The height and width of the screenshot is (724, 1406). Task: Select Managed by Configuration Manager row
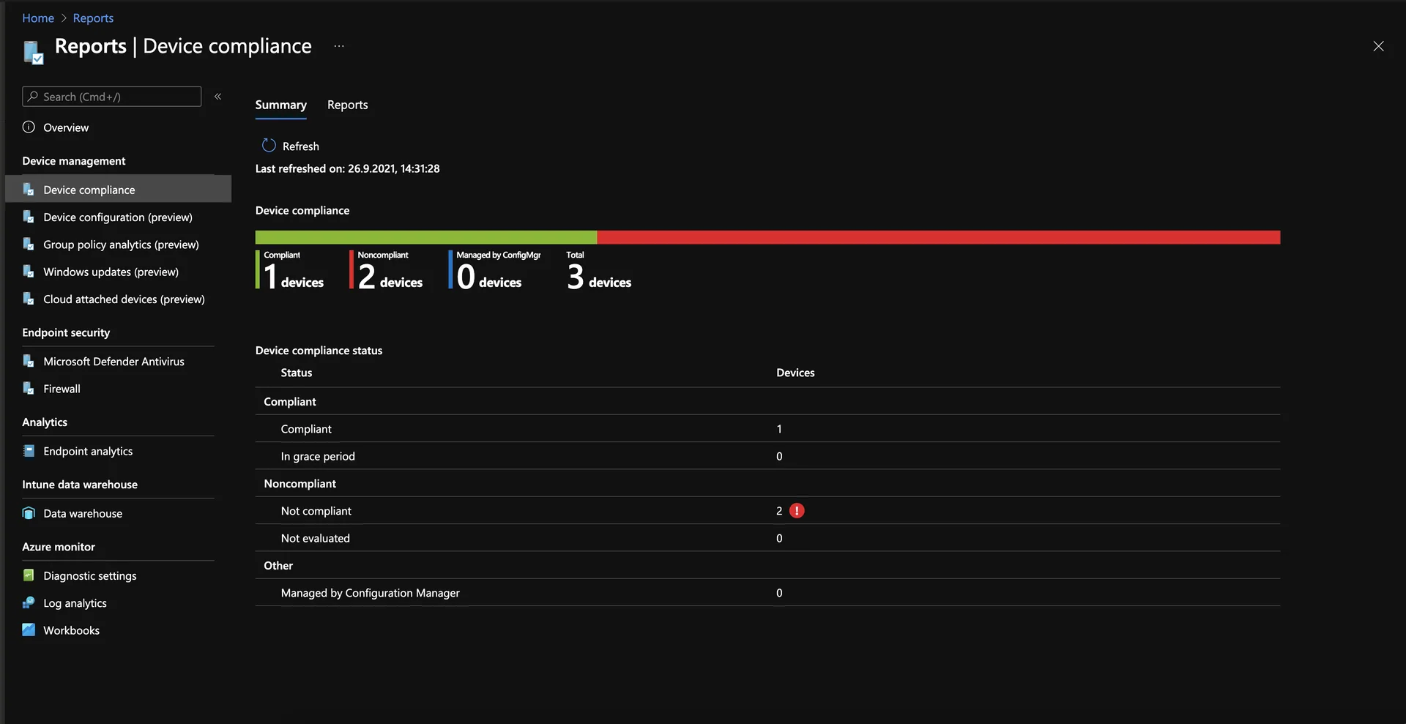pyautogui.click(x=767, y=592)
